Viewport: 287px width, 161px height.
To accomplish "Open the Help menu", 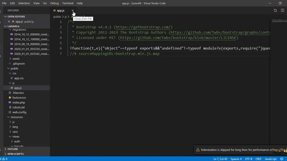I will tap(80, 3).
